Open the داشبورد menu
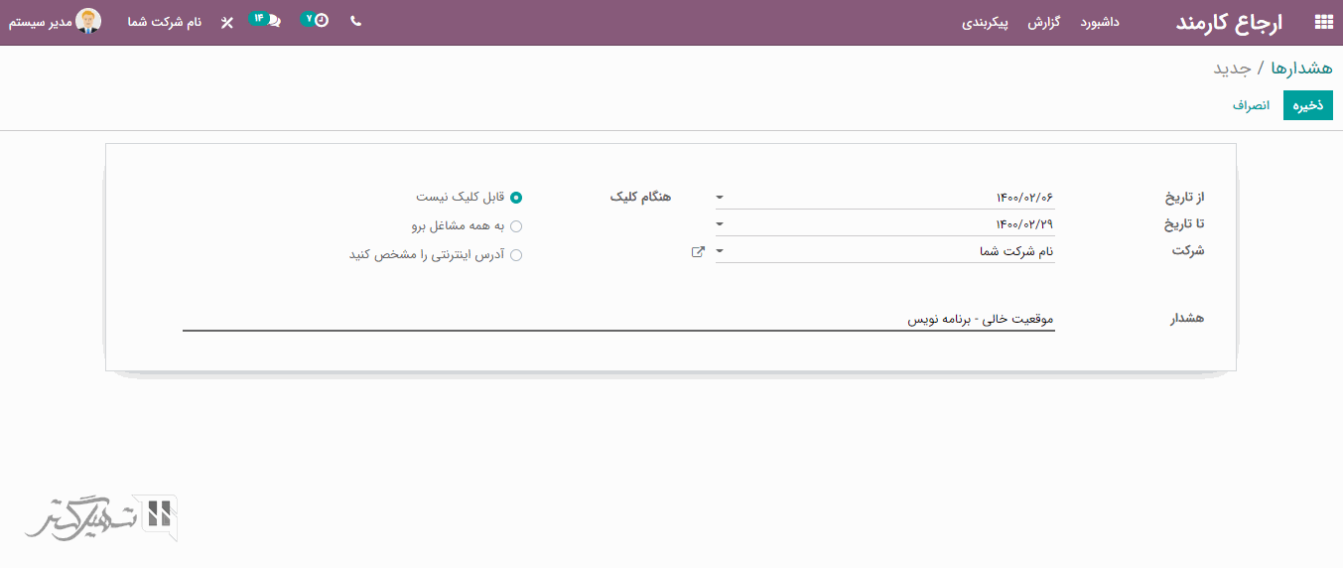The height and width of the screenshot is (568, 1343). 1100,22
